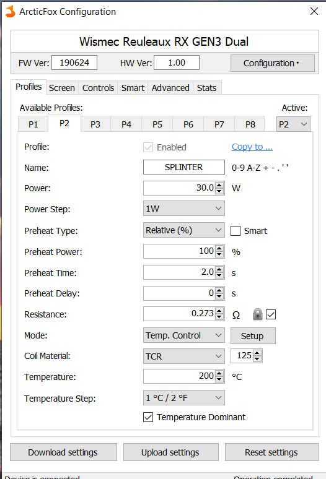Open the Configuration dropdown button

point(273,63)
